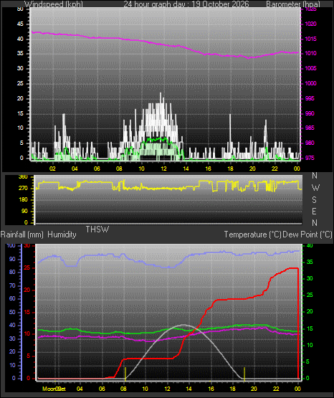Select the 995 barometer axis label
The width and height of the screenshot is (334, 398).
pos(310,98)
